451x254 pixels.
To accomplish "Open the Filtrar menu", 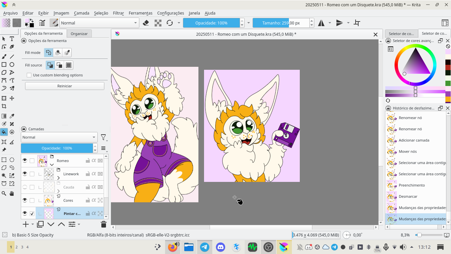I will (118, 13).
